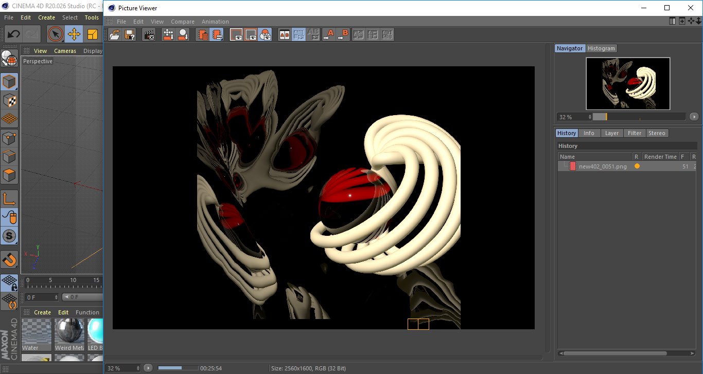Image resolution: width=703 pixels, height=374 pixels.
Task: Select the Scale tool in main toolbar
Action: pos(93,34)
